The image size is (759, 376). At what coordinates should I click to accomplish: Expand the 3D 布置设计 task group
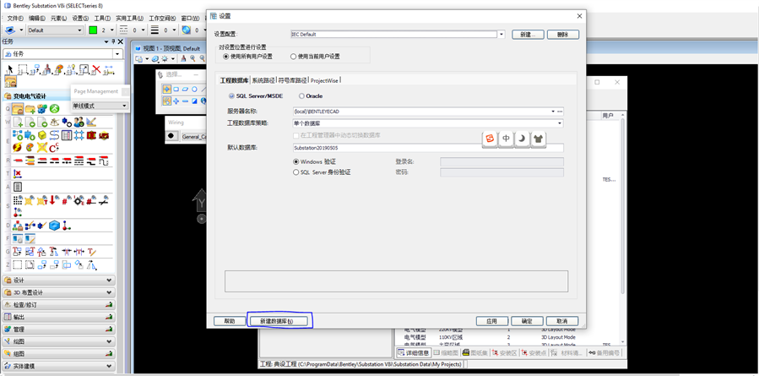tap(58, 292)
